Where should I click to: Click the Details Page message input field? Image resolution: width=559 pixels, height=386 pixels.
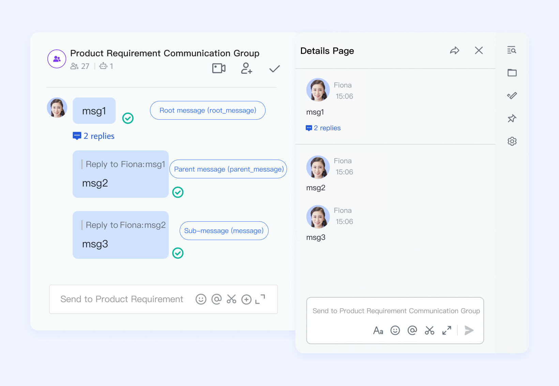click(x=395, y=311)
